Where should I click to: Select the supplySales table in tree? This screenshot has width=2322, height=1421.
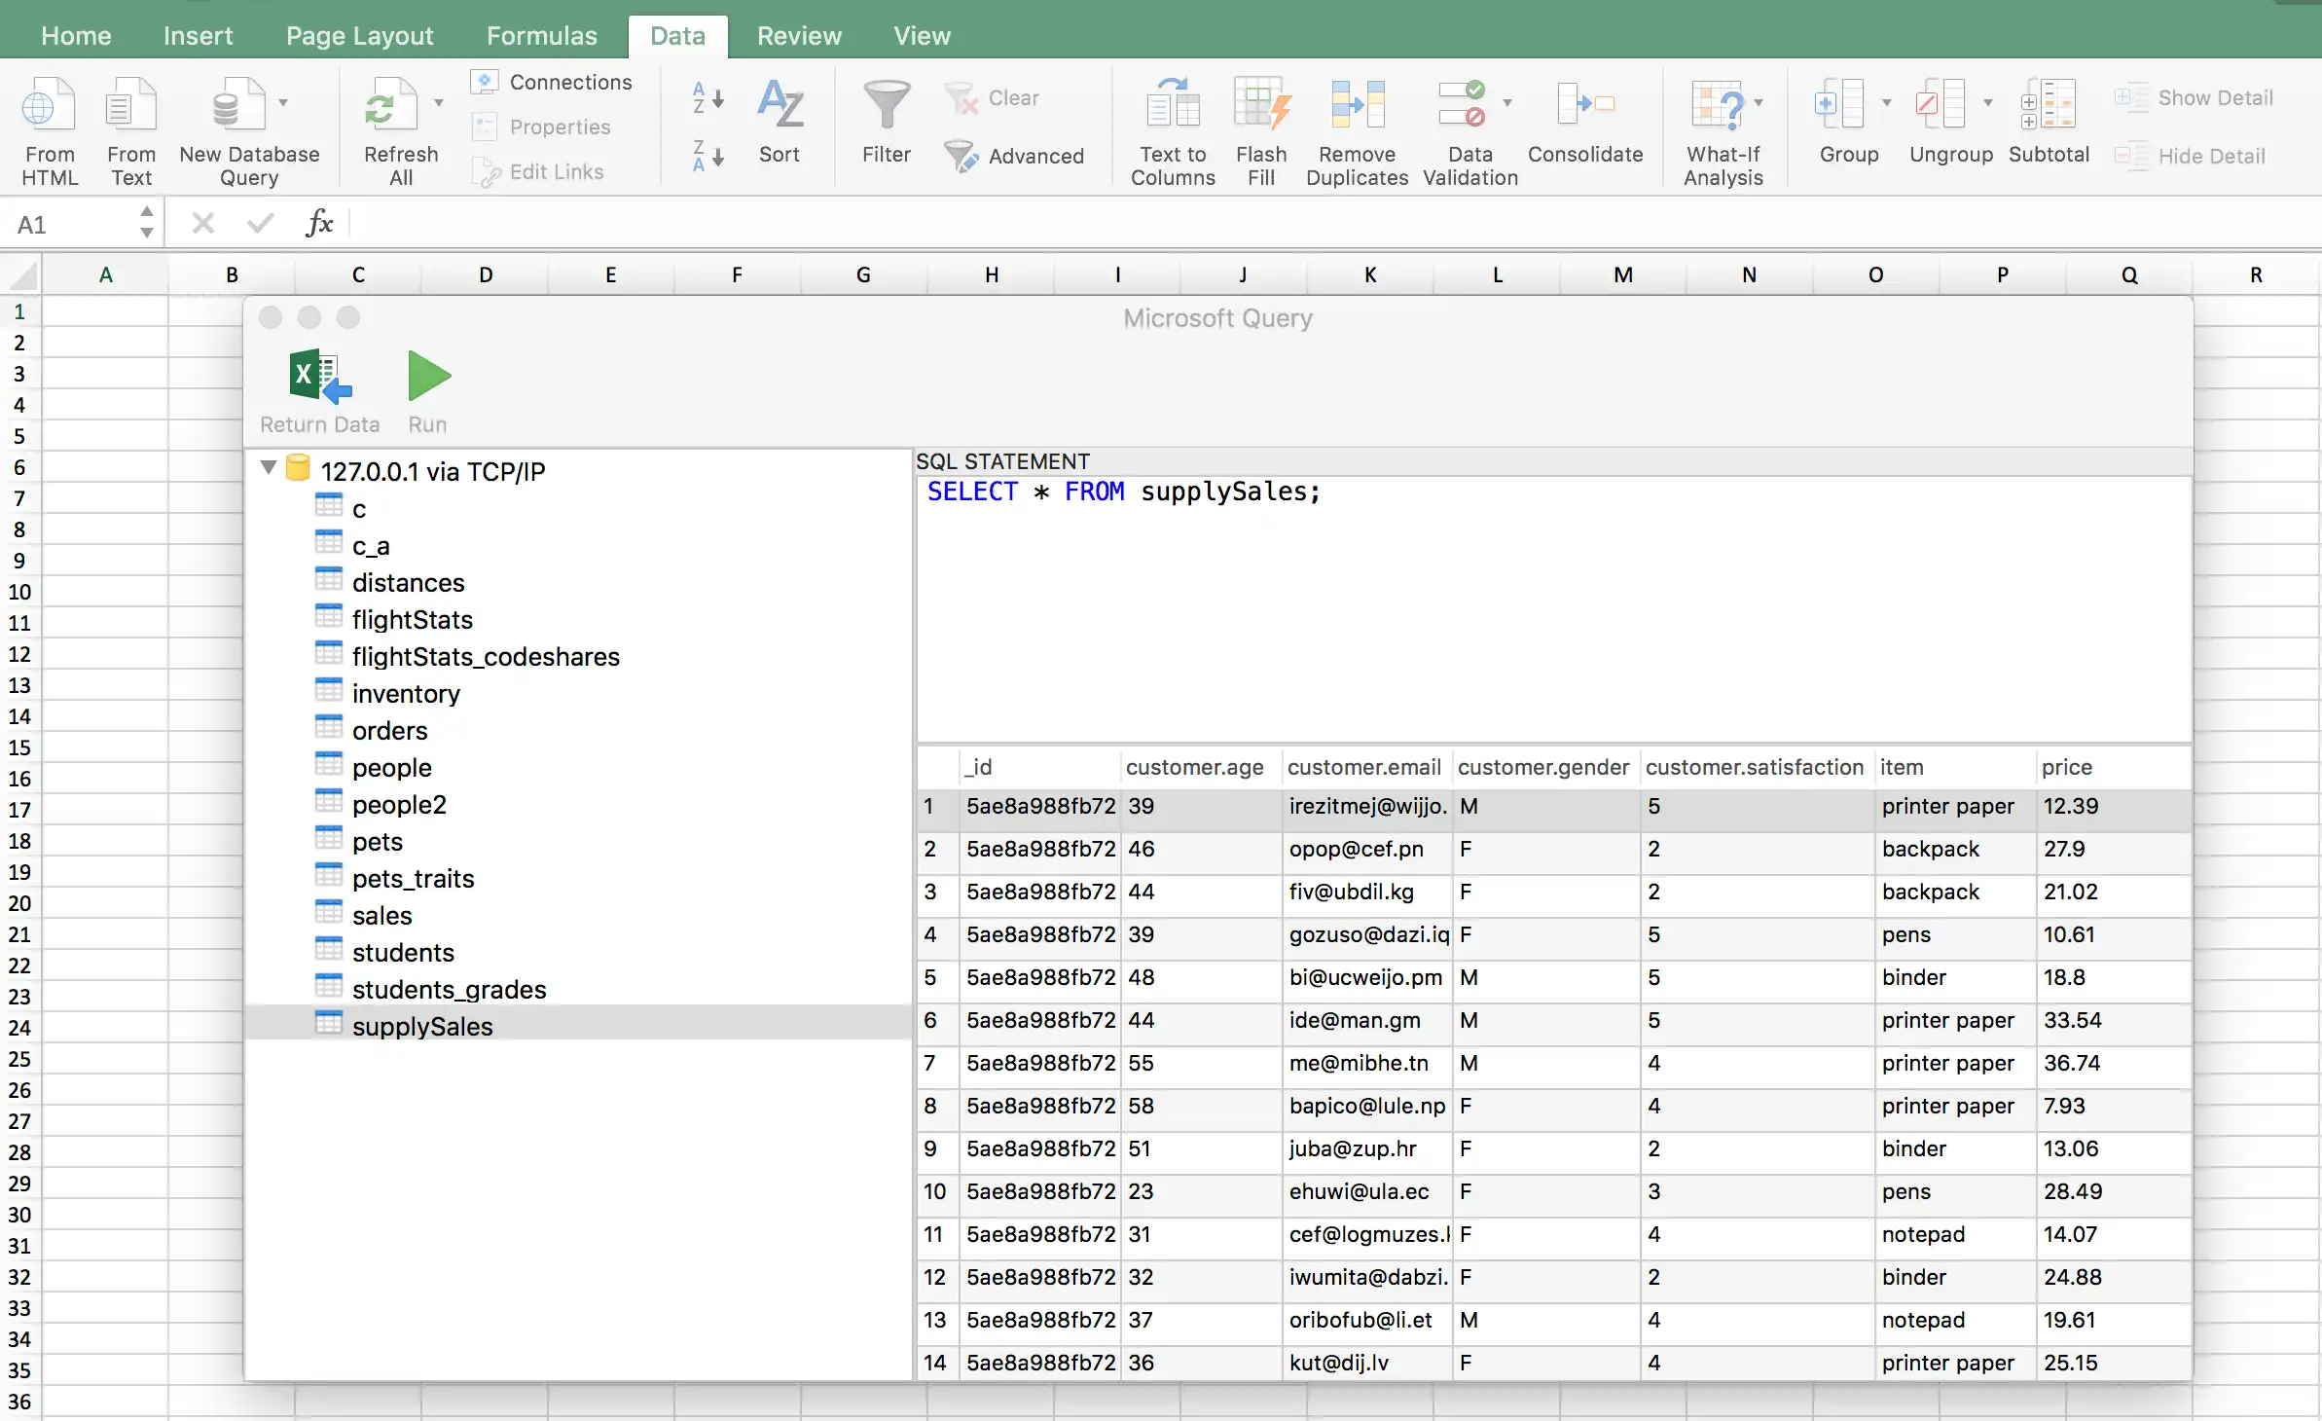(x=421, y=1025)
